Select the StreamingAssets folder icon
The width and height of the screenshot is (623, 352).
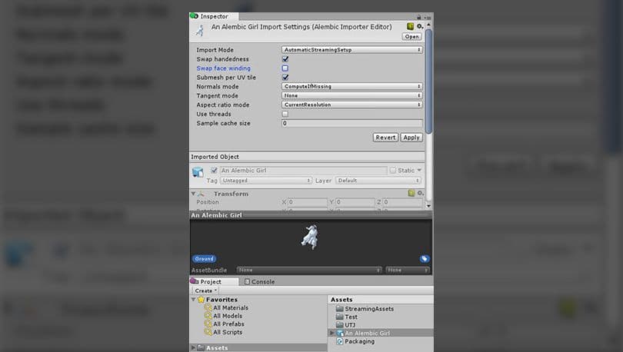click(339, 308)
